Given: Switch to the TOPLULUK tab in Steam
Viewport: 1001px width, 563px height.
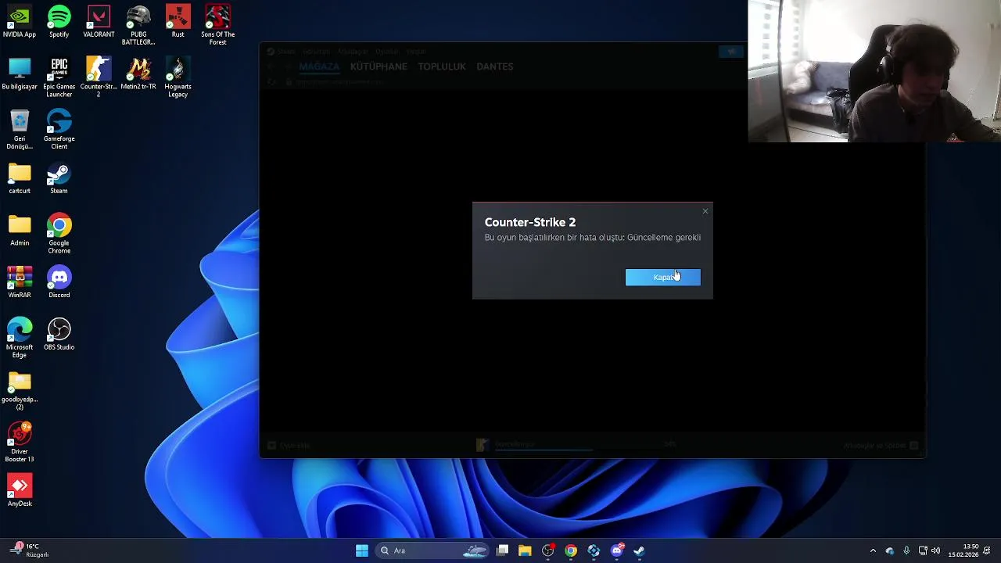Looking at the screenshot, I should (x=442, y=66).
